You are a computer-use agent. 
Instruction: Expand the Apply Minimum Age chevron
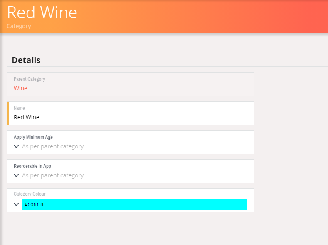coord(16,146)
